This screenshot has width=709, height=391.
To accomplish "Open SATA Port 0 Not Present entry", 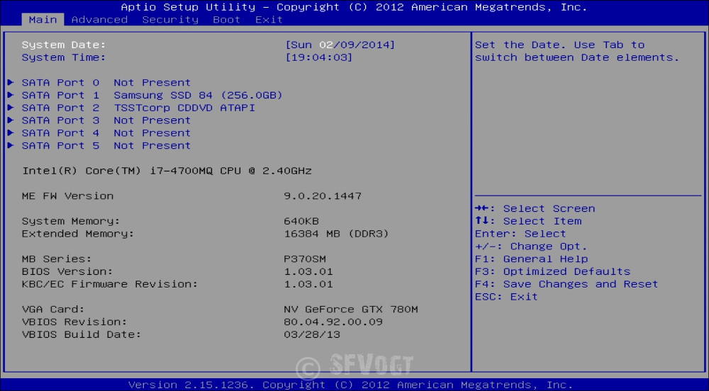I will [106, 83].
